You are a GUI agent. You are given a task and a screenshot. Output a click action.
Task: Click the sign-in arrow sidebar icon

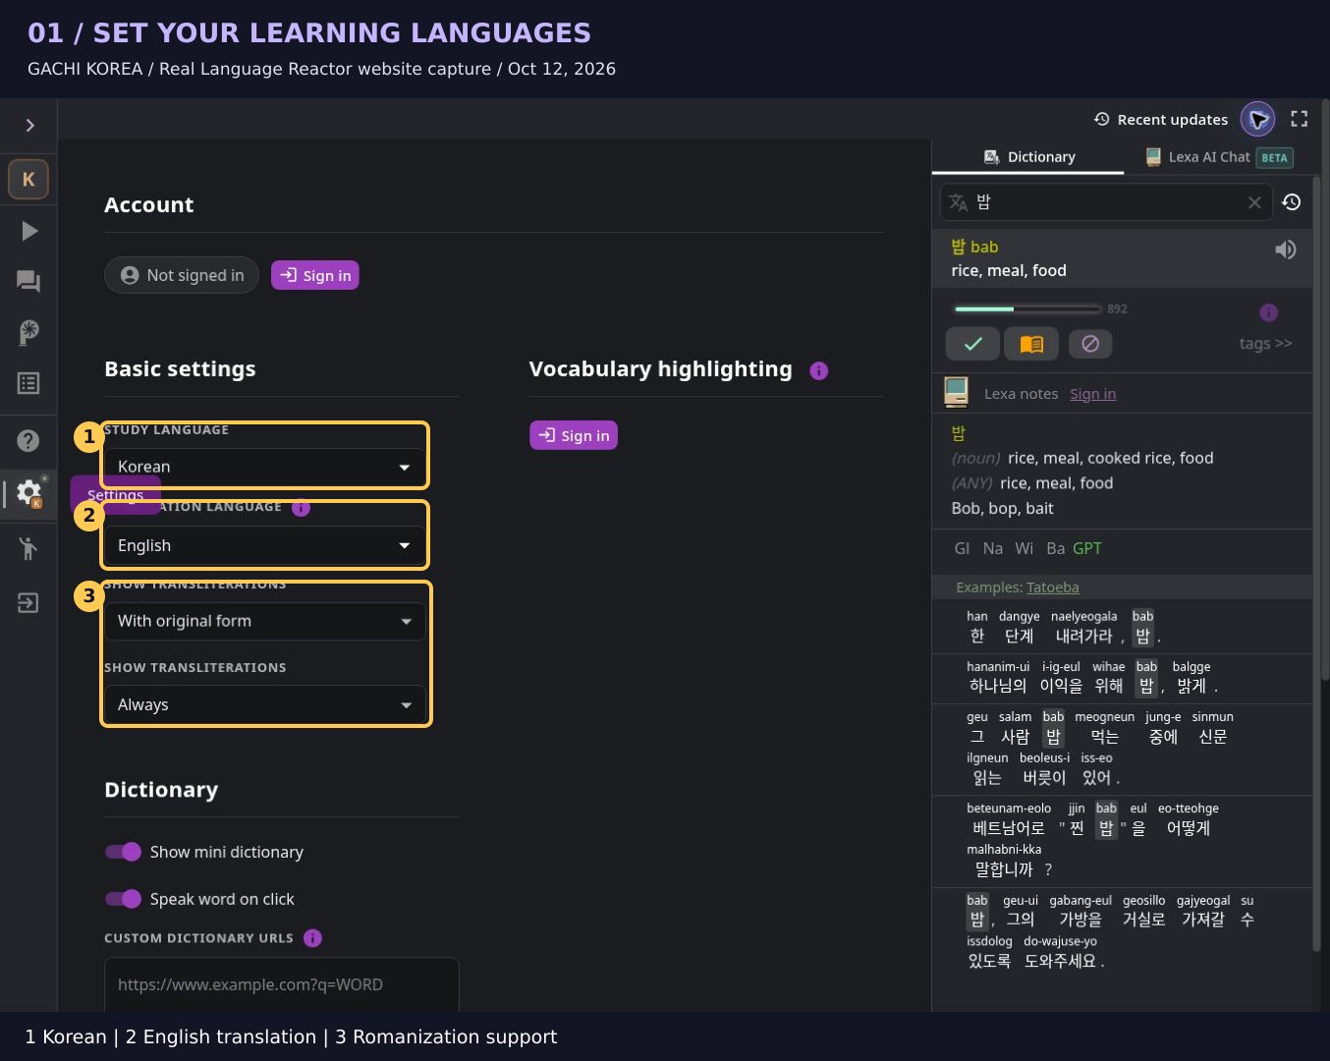click(x=28, y=602)
